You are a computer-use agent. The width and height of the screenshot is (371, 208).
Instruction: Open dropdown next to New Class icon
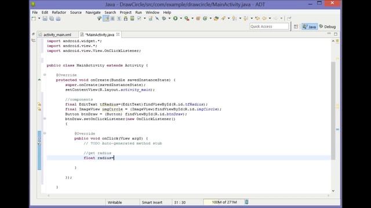210,18
